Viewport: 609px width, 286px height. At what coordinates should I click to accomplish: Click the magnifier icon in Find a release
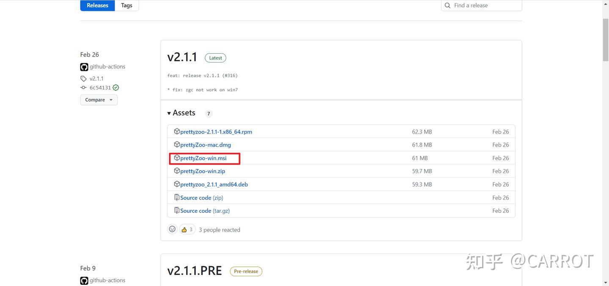click(448, 5)
